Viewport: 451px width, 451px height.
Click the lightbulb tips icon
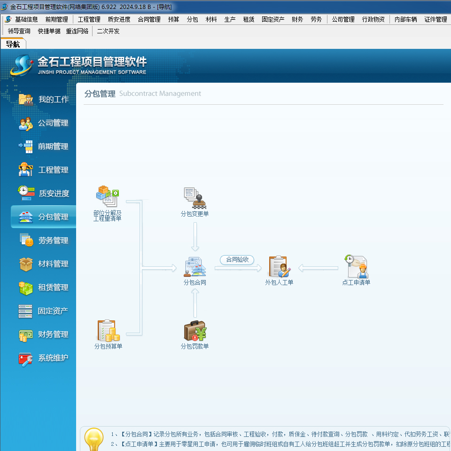coord(93,439)
